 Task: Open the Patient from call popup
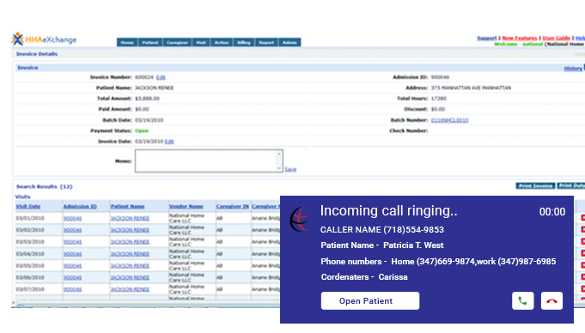pos(369,301)
